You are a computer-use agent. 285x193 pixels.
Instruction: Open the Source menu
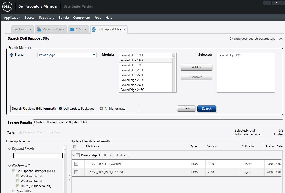tap(30, 18)
